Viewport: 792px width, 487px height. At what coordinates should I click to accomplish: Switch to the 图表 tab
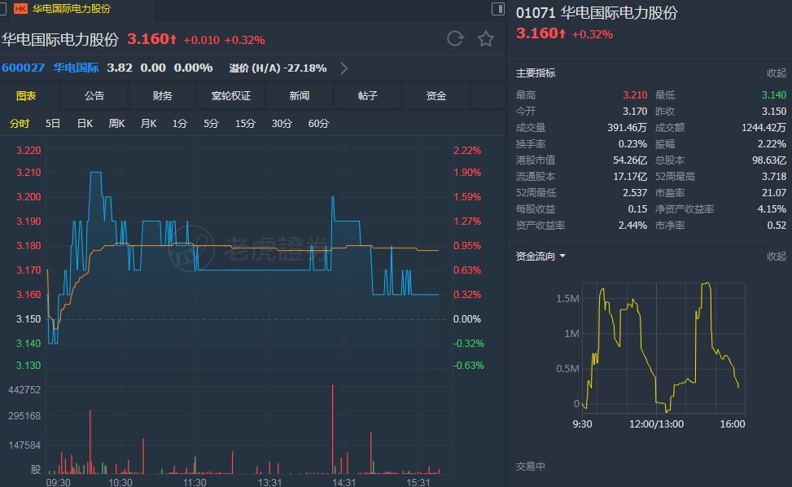tap(26, 96)
